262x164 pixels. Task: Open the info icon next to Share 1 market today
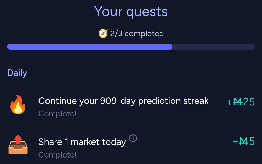133,138
